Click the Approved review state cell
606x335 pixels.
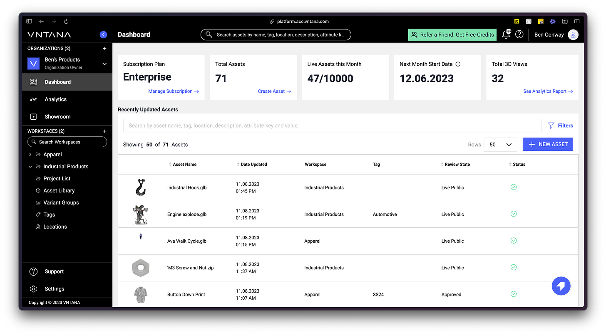(451, 295)
